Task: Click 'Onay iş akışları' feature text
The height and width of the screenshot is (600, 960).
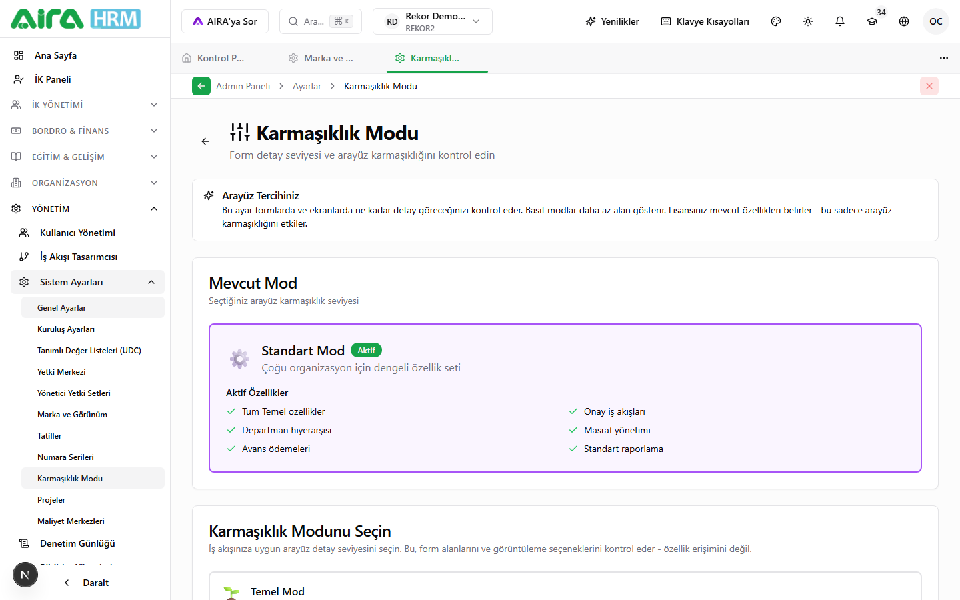Action: [615, 412]
